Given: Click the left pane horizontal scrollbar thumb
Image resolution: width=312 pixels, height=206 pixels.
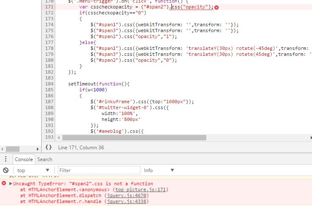Looking at the screenshot, I should click(x=13, y=149).
